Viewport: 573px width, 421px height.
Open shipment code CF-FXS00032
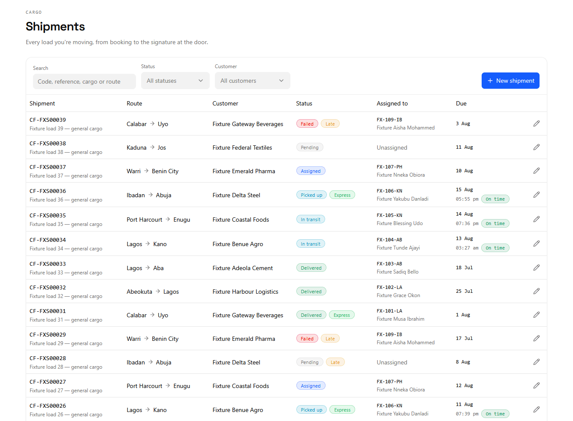tap(48, 288)
